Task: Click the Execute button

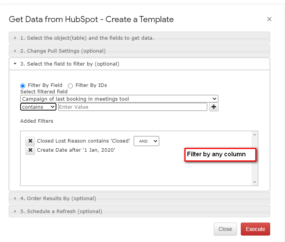Action: [255, 229]
